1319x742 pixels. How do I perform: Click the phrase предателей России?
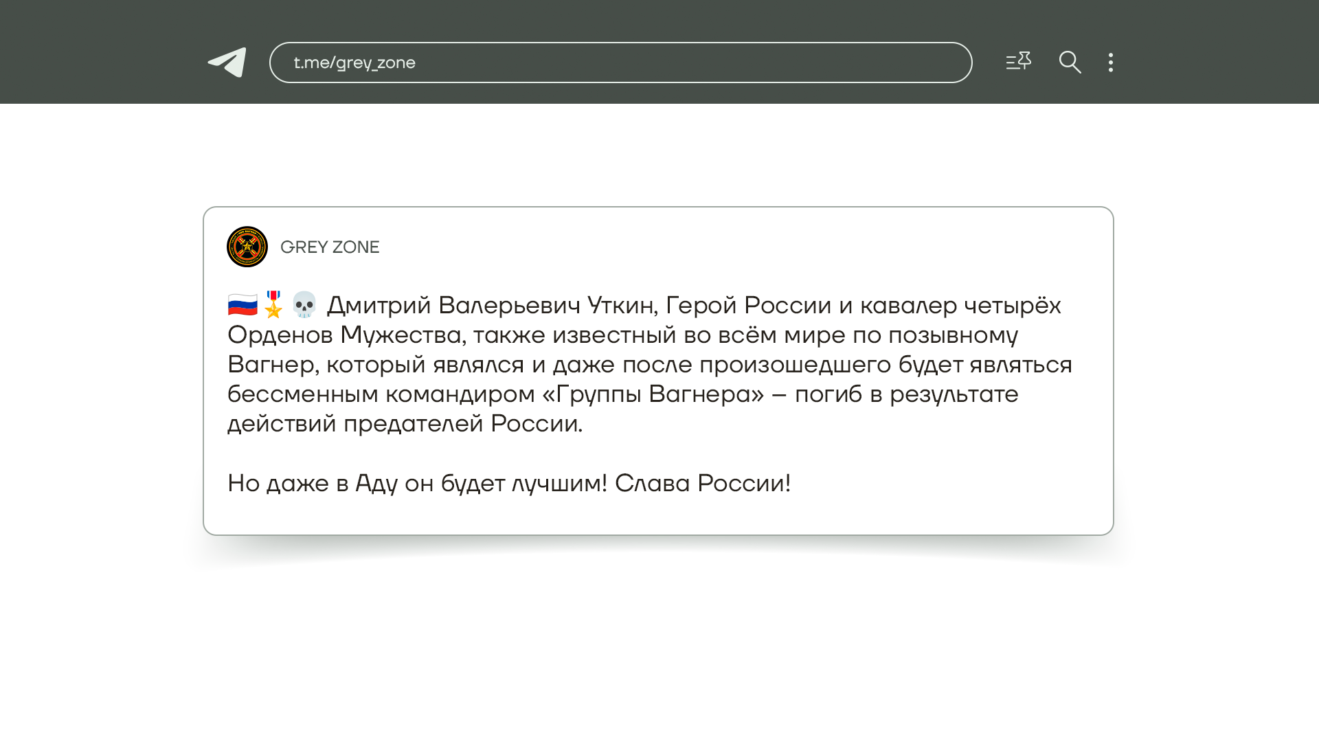pyautogui.click(x=462, y=424)
